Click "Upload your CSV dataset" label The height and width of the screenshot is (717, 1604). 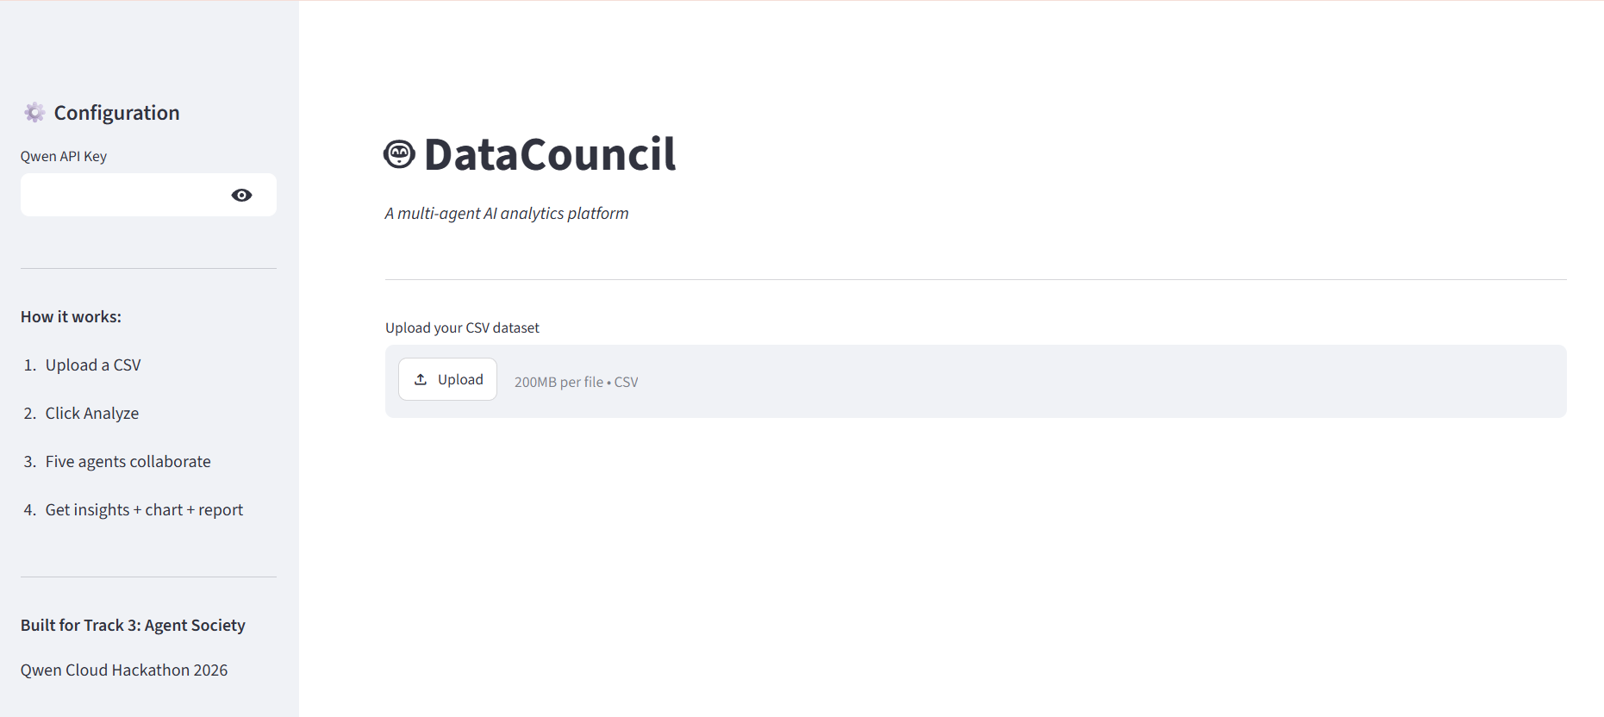pos(462,327)
